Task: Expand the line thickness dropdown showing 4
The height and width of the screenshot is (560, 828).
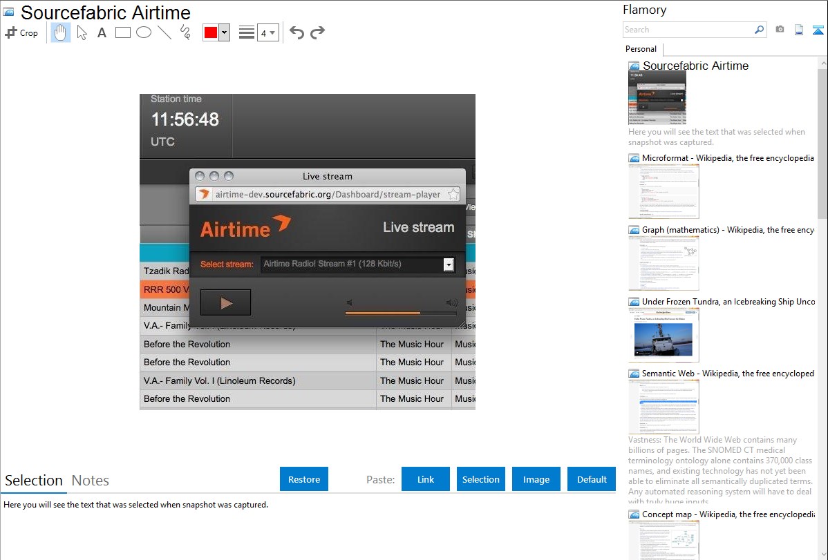Action: [267, 32]
